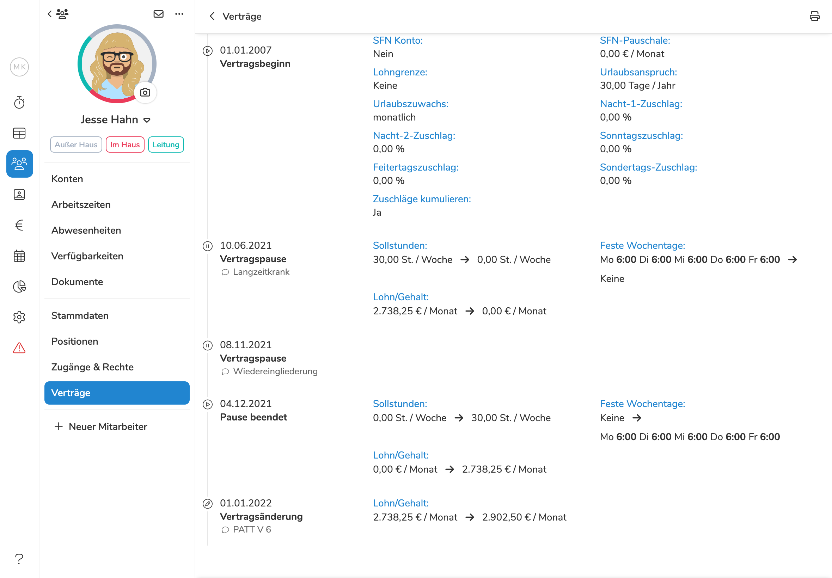Viewport: 832px width, 578px height.
Task: Open the table view sidebar icon
Action: (x=19, y=133)
